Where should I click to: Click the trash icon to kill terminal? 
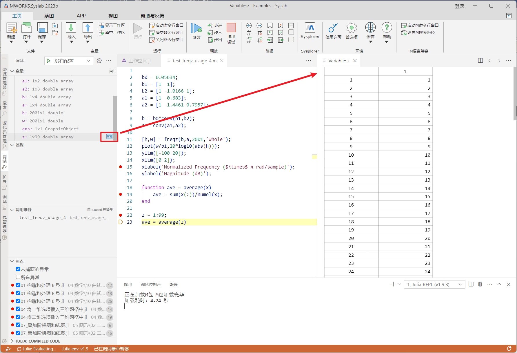[x=480, y=284]
